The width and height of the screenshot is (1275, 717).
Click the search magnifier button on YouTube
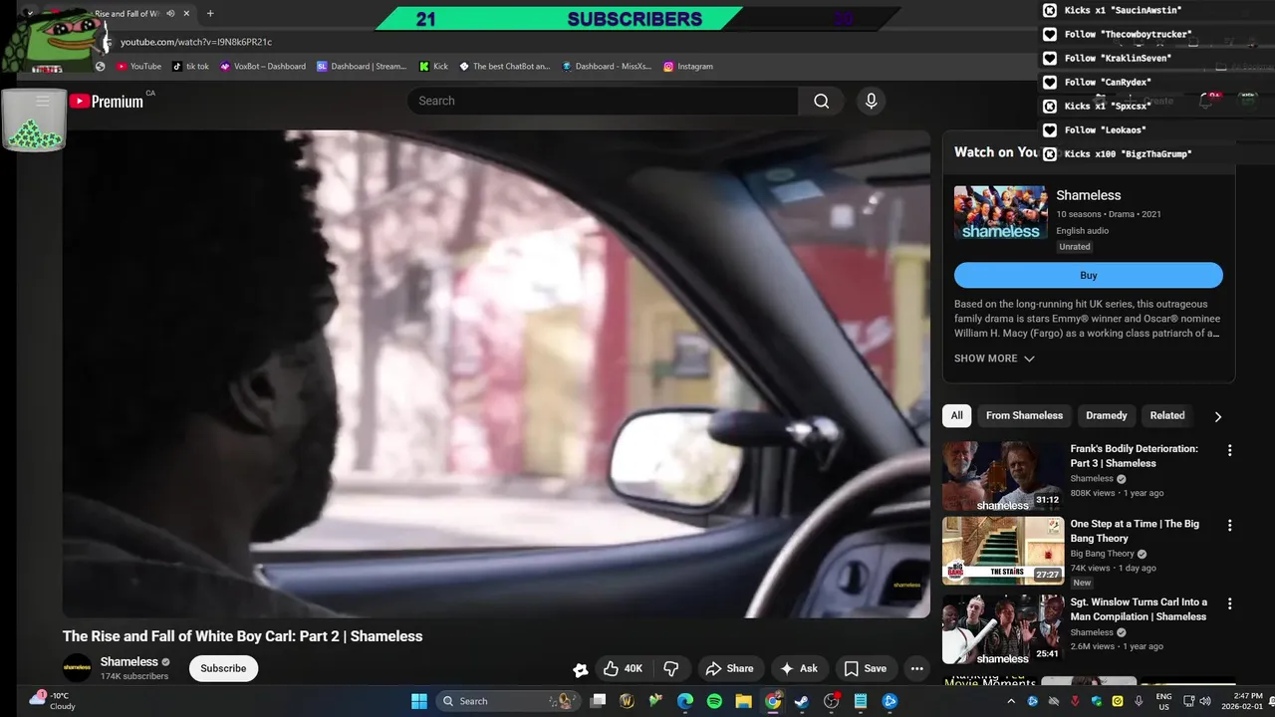coord(822,101)
